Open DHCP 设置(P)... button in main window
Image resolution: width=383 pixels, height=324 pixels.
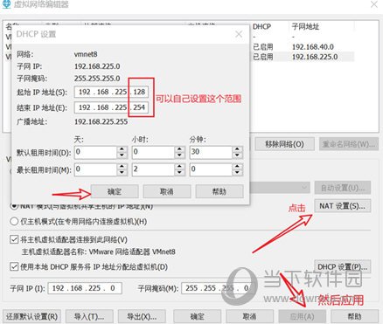(x=342, y=266)
